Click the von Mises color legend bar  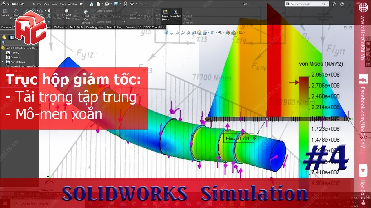click(x=304, y=127)
